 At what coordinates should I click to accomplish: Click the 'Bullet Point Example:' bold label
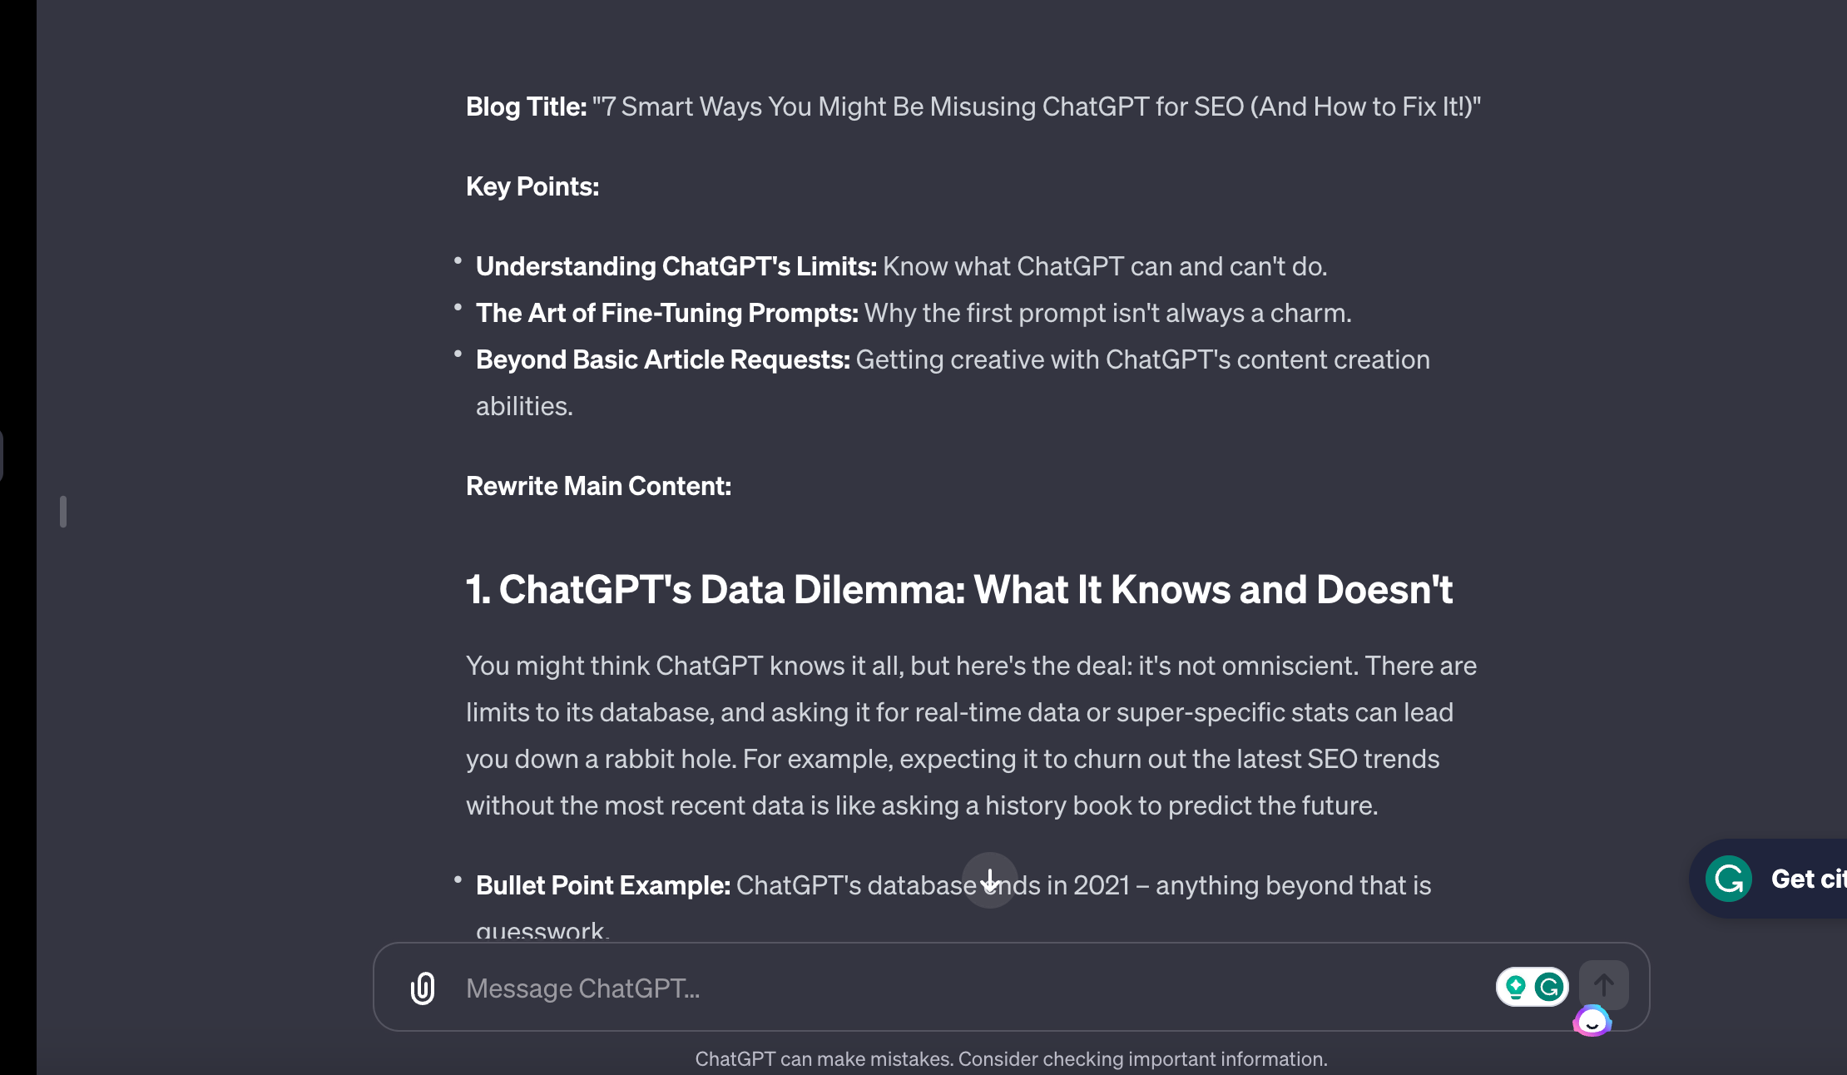(602, 885)
